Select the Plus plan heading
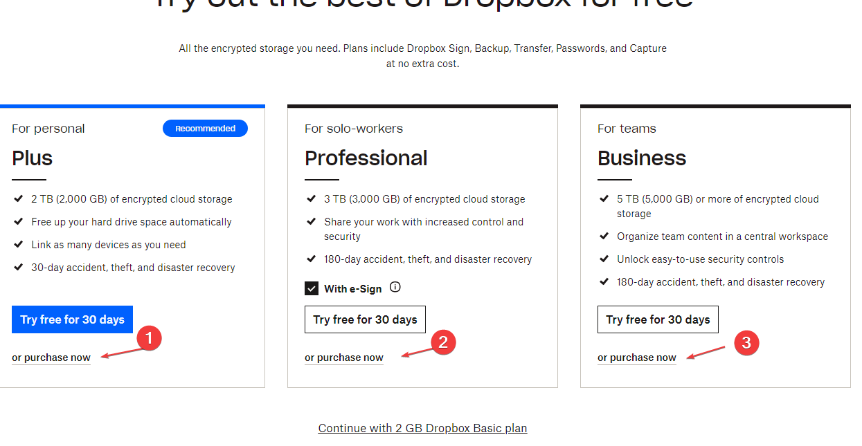The image size is (862, 446). (33, 158)
